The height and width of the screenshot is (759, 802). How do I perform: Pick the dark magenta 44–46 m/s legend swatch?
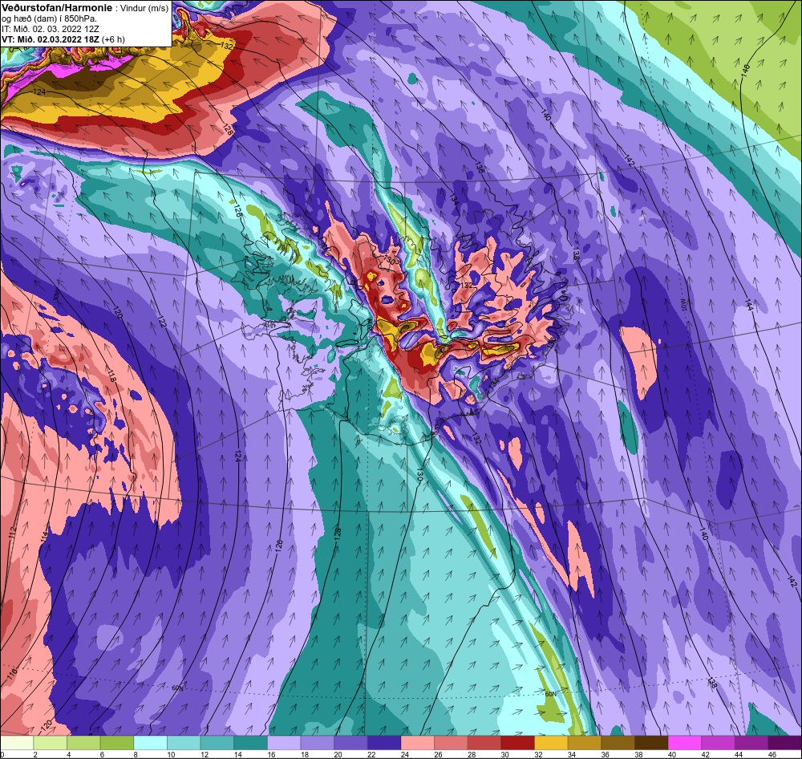(751, 743)
